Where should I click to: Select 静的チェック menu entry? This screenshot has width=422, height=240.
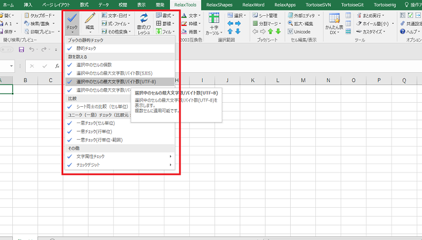(x=120, y=49)
